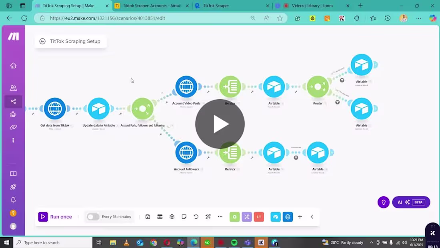Select the top-right Airtable create record module
This screenshot has height=248, width=440.
[x=362, y=65]
